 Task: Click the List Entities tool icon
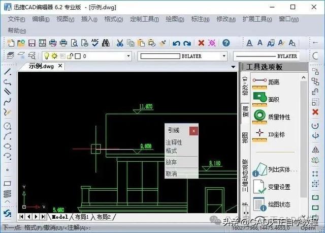coord(259,169)
